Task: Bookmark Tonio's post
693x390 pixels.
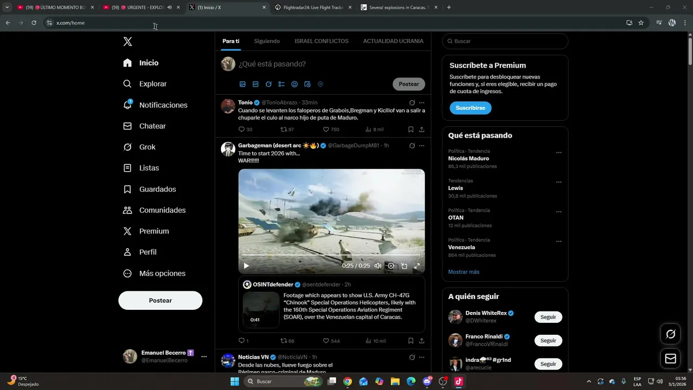Action: tap(411, 129)
